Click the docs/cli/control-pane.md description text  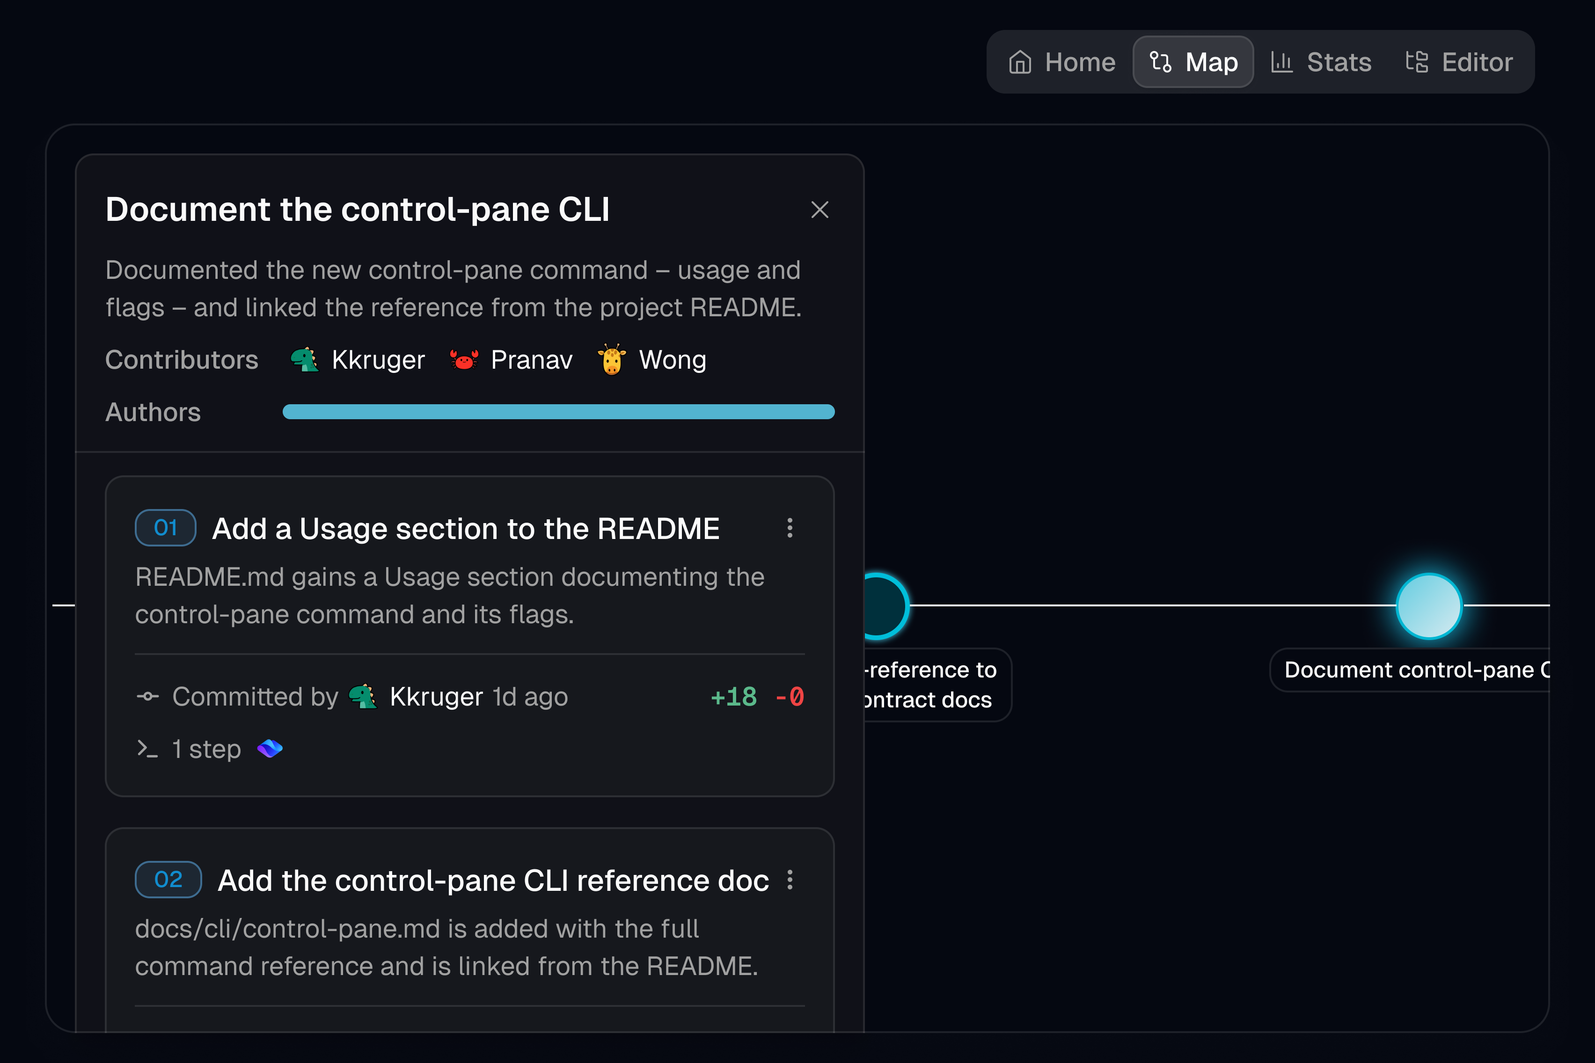pyautogui.click(x=446, y=947)
